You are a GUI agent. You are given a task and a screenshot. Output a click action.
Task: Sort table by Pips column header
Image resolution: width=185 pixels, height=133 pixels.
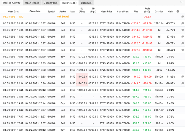pyautogui.click(x=136, y=12)
